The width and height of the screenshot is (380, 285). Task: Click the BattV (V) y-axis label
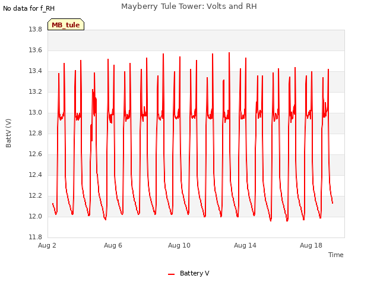(8, 133)
